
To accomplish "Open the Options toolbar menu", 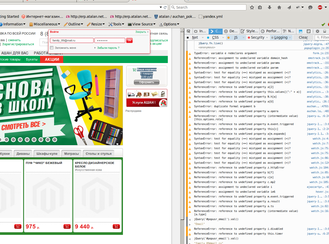I will 169,24.
